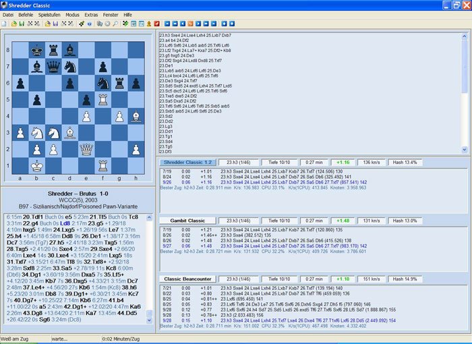Click the red arrow toolbar icon
Screen dimensions: 472x344
point(156,24)
